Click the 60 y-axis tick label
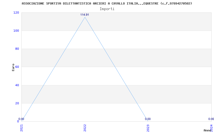214x133 pixels. tap(17, 67)
